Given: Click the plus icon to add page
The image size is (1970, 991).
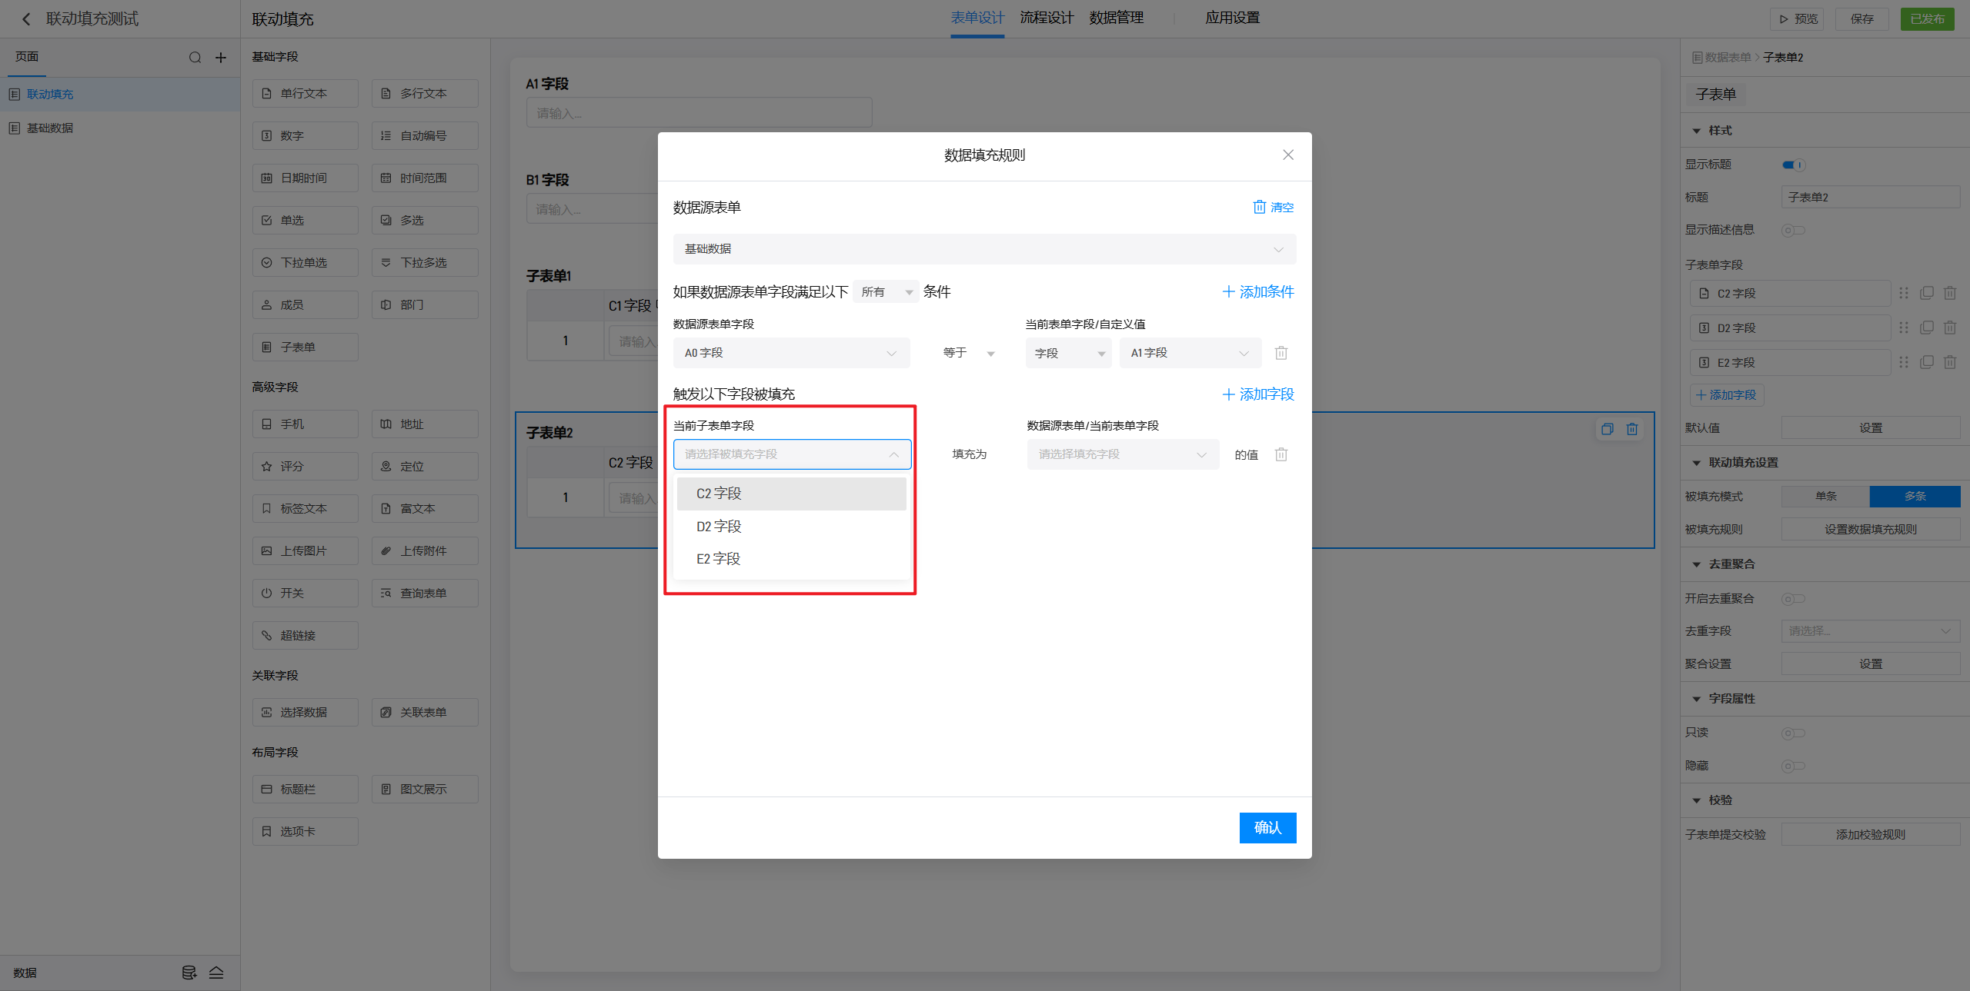Looking at the screenshot, I should coord(221,58).
